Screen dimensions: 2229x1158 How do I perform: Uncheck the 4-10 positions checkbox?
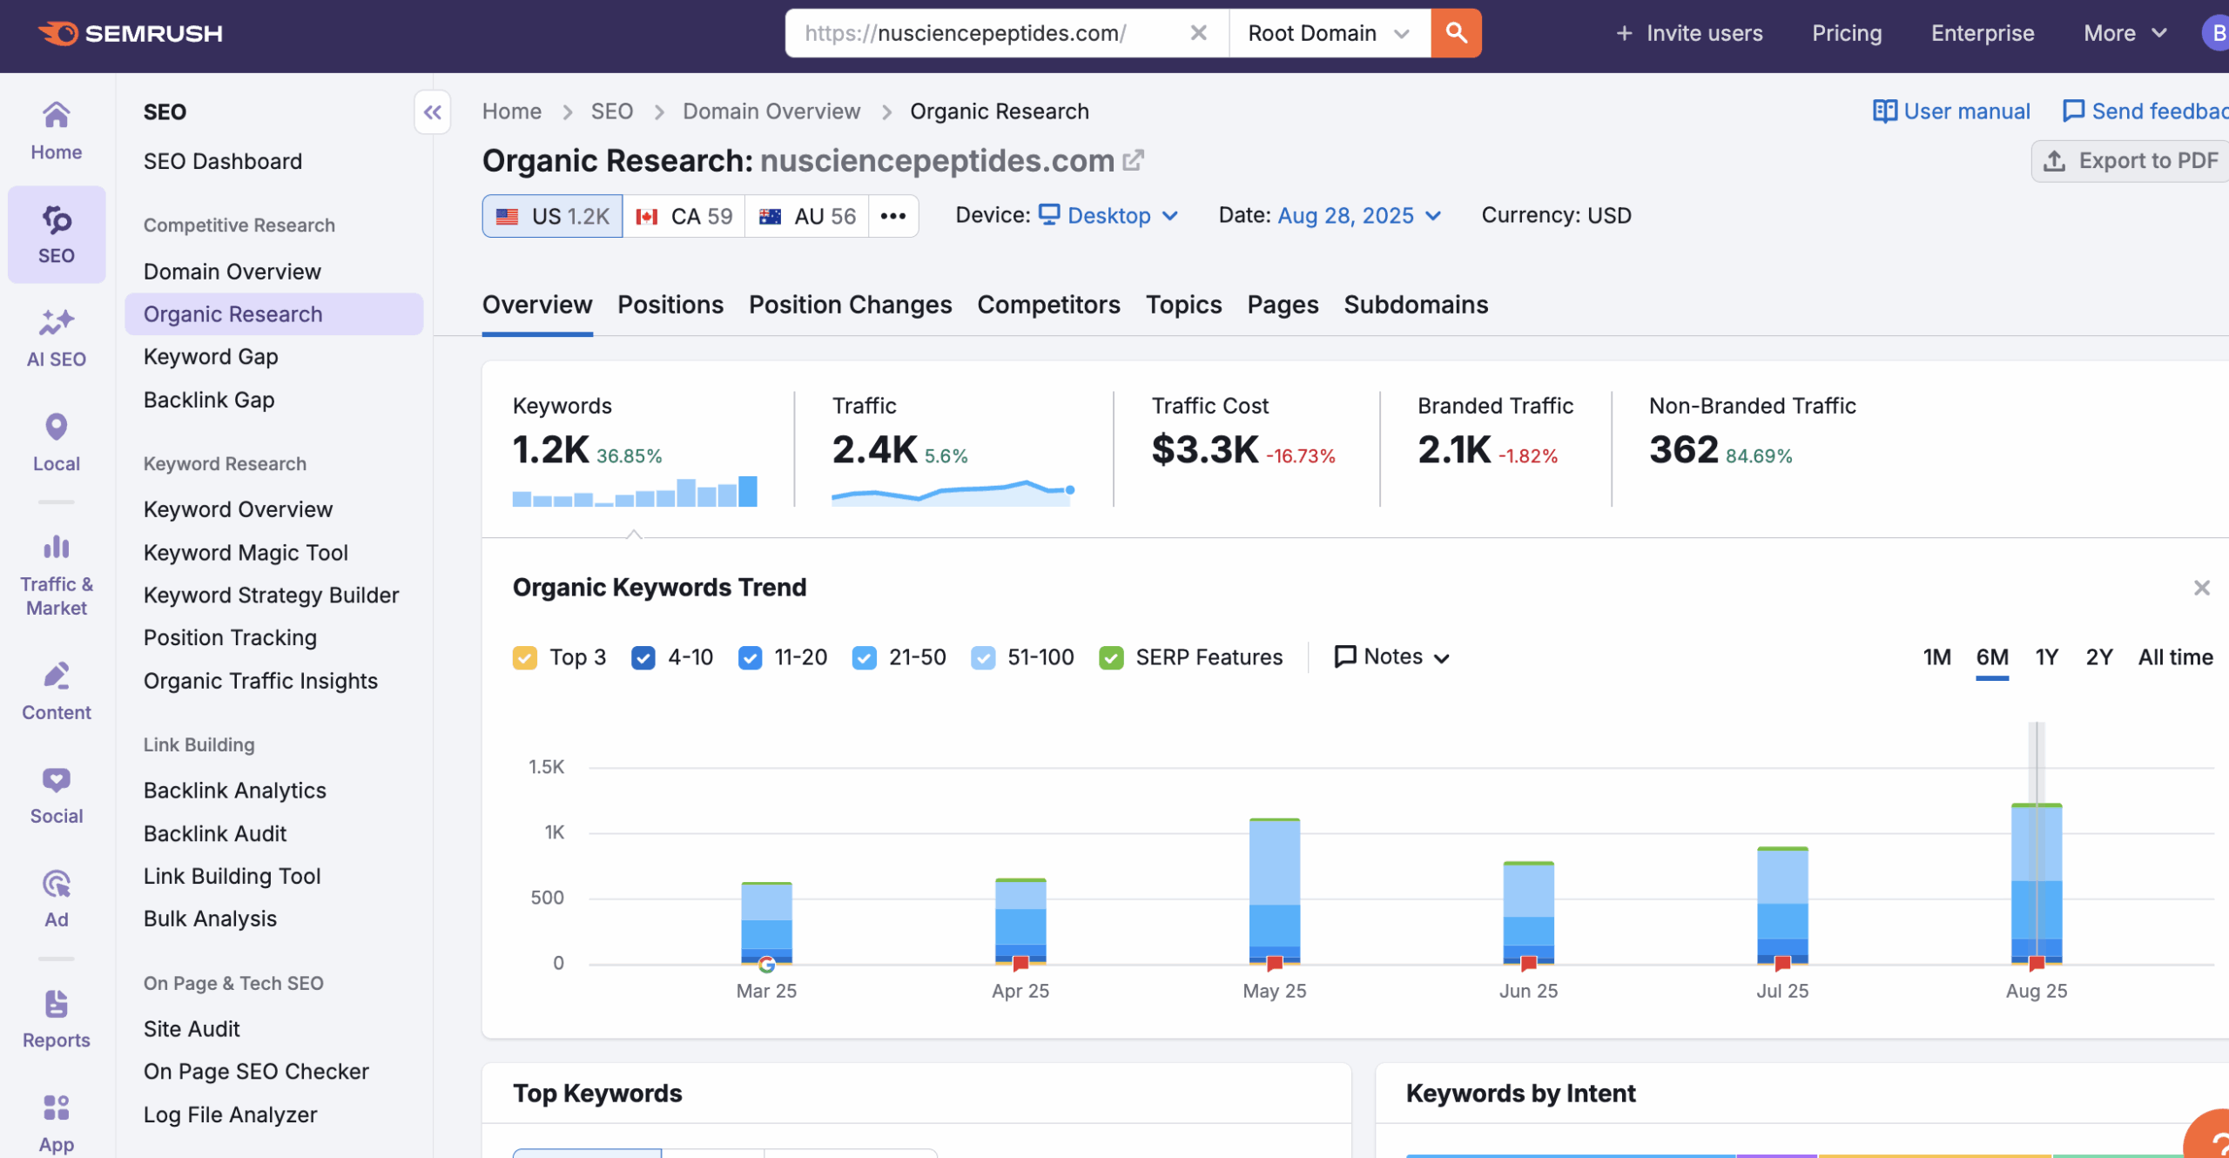[x=643, y=657]
